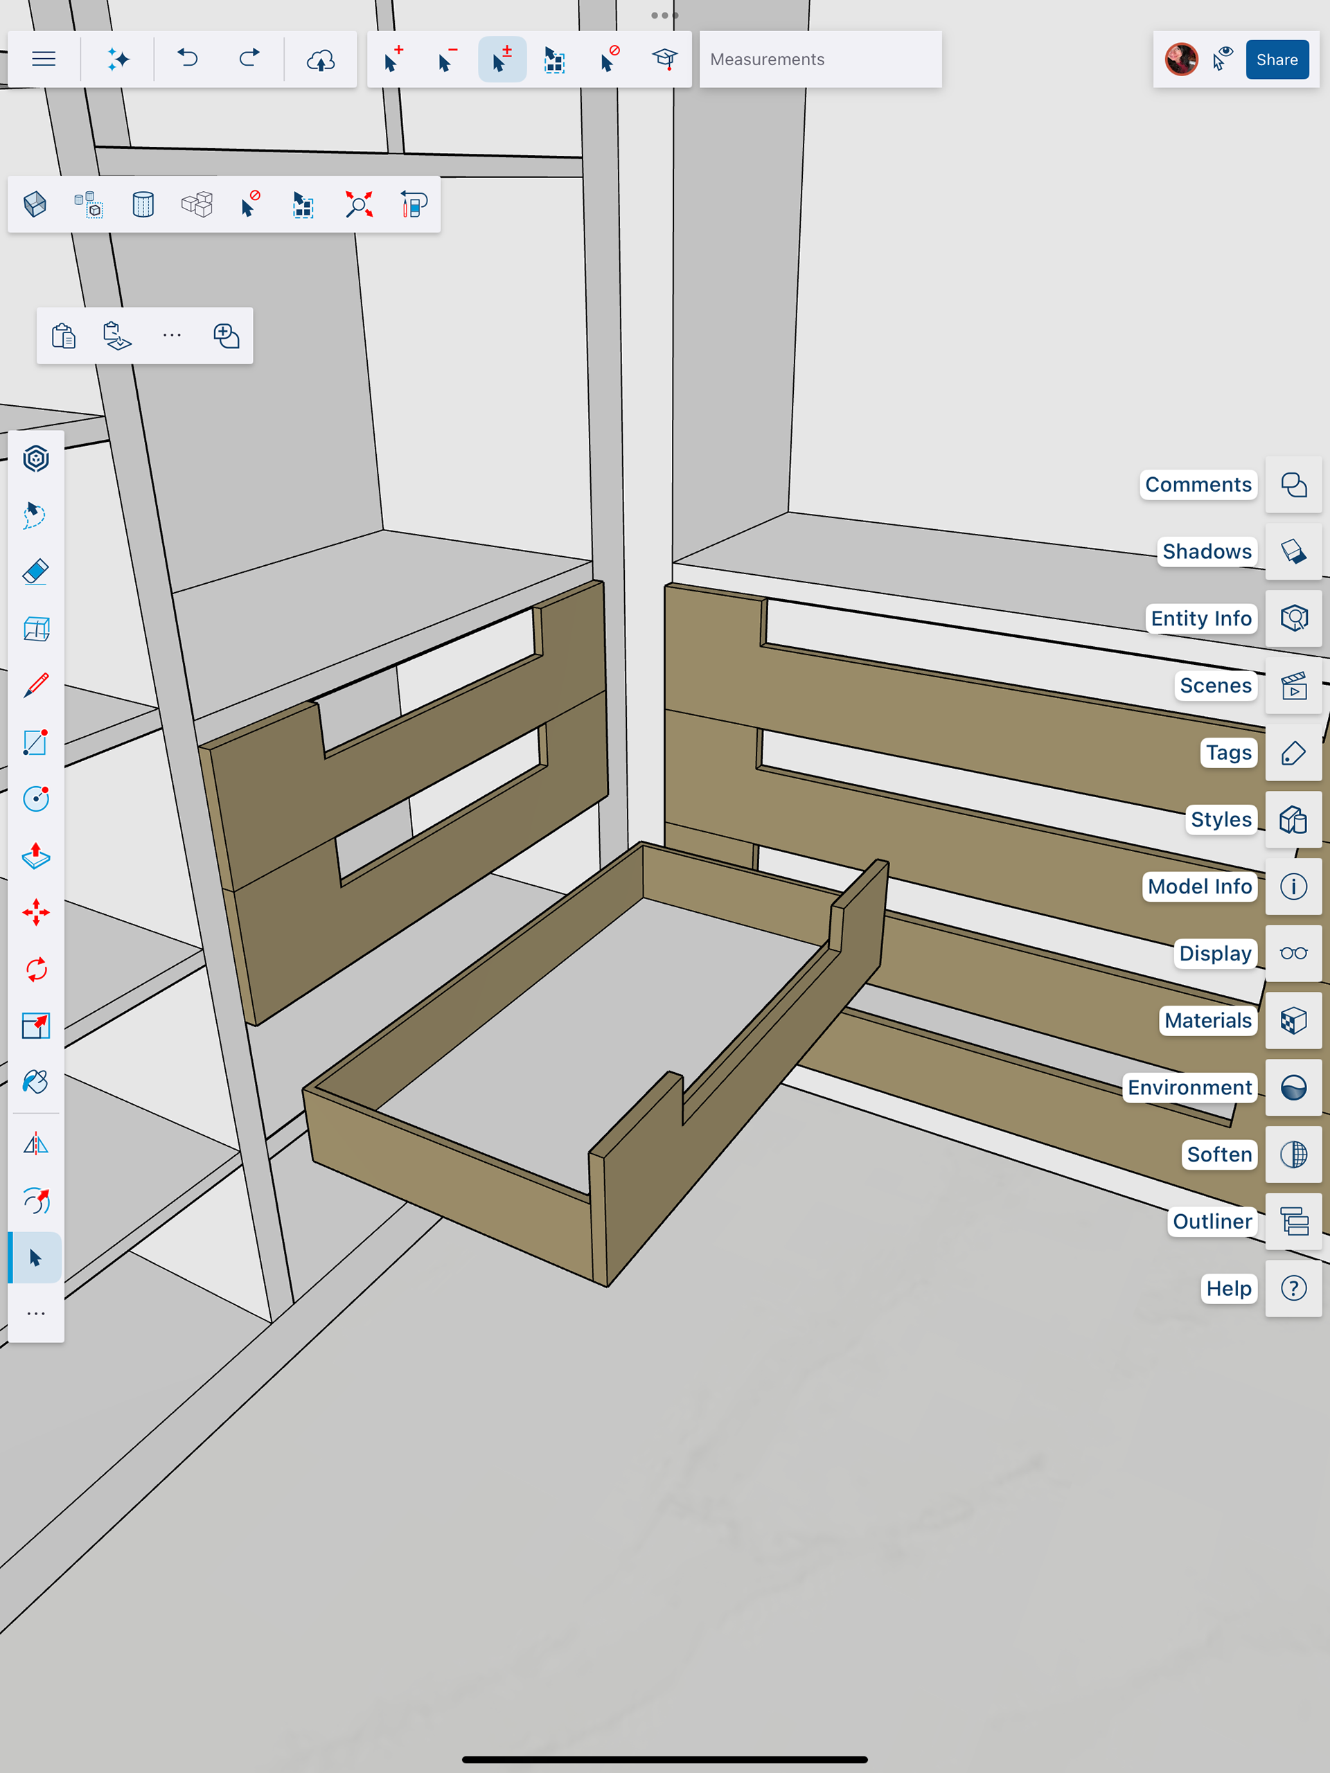This screenshot has width=1330, height=1773.
Task: Enable subtract-from-selection cursor mode
Action: click(x=447, y=60)
